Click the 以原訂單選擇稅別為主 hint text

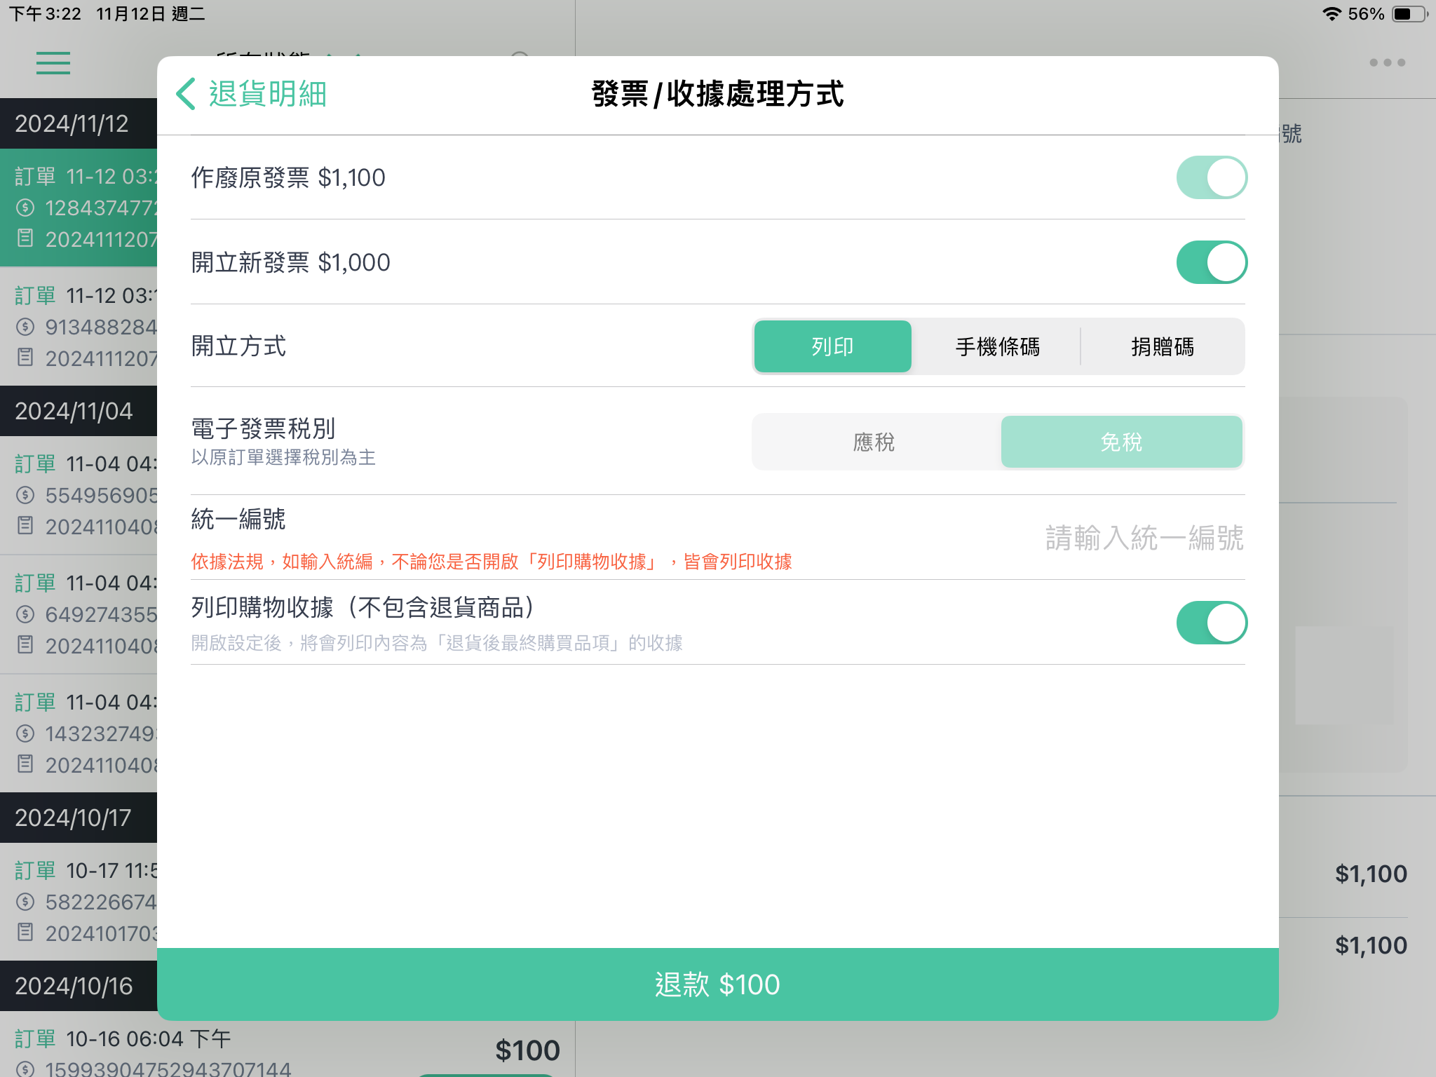tap(283, 457)
